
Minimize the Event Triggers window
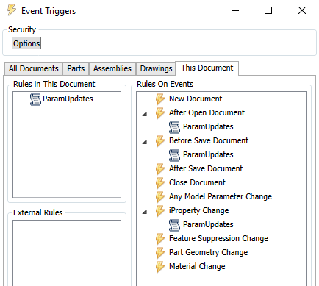235,10
